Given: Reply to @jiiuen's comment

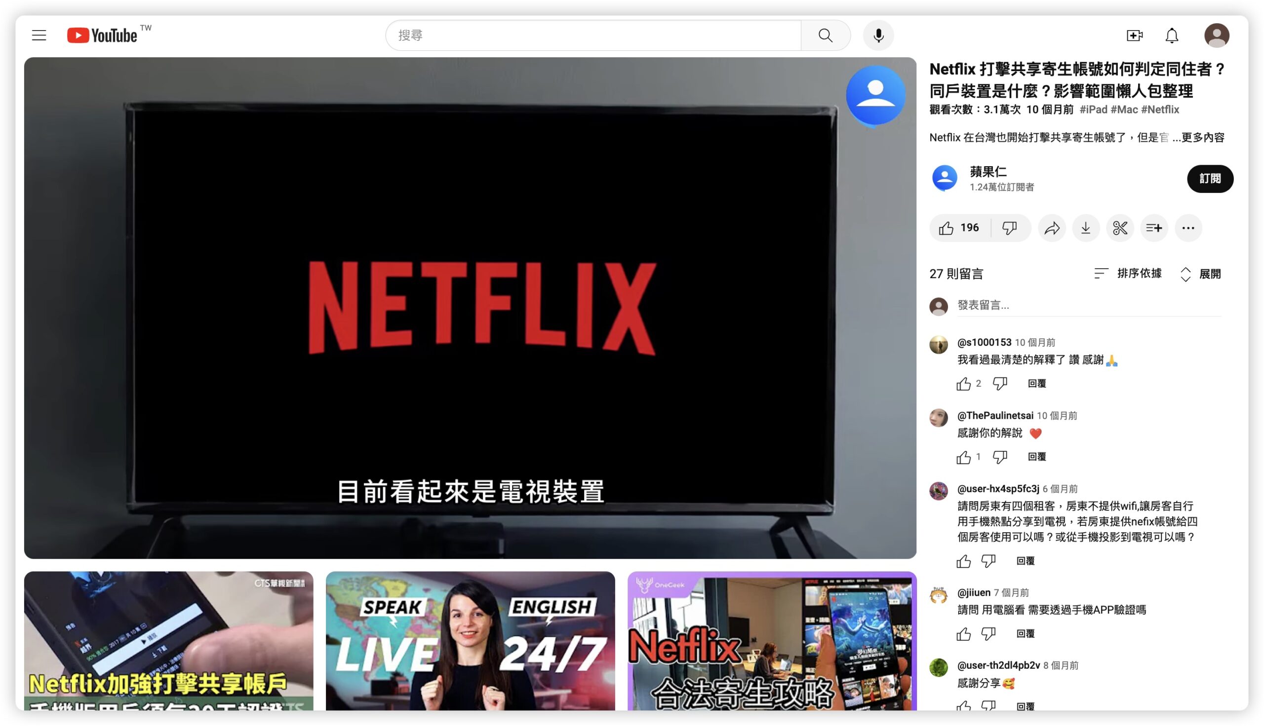Looking at the screenshot, I should click(1026, 634).
